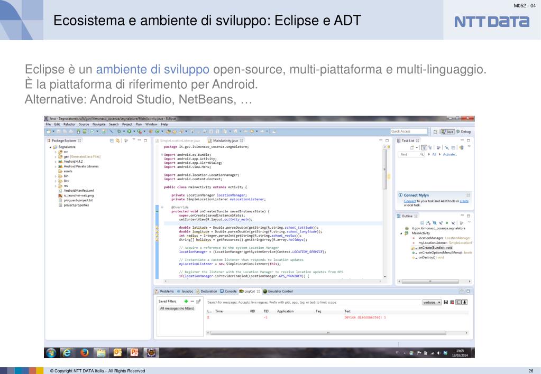
Task: Expand the Android 4.4.2 library node
Action: point(55,161)
